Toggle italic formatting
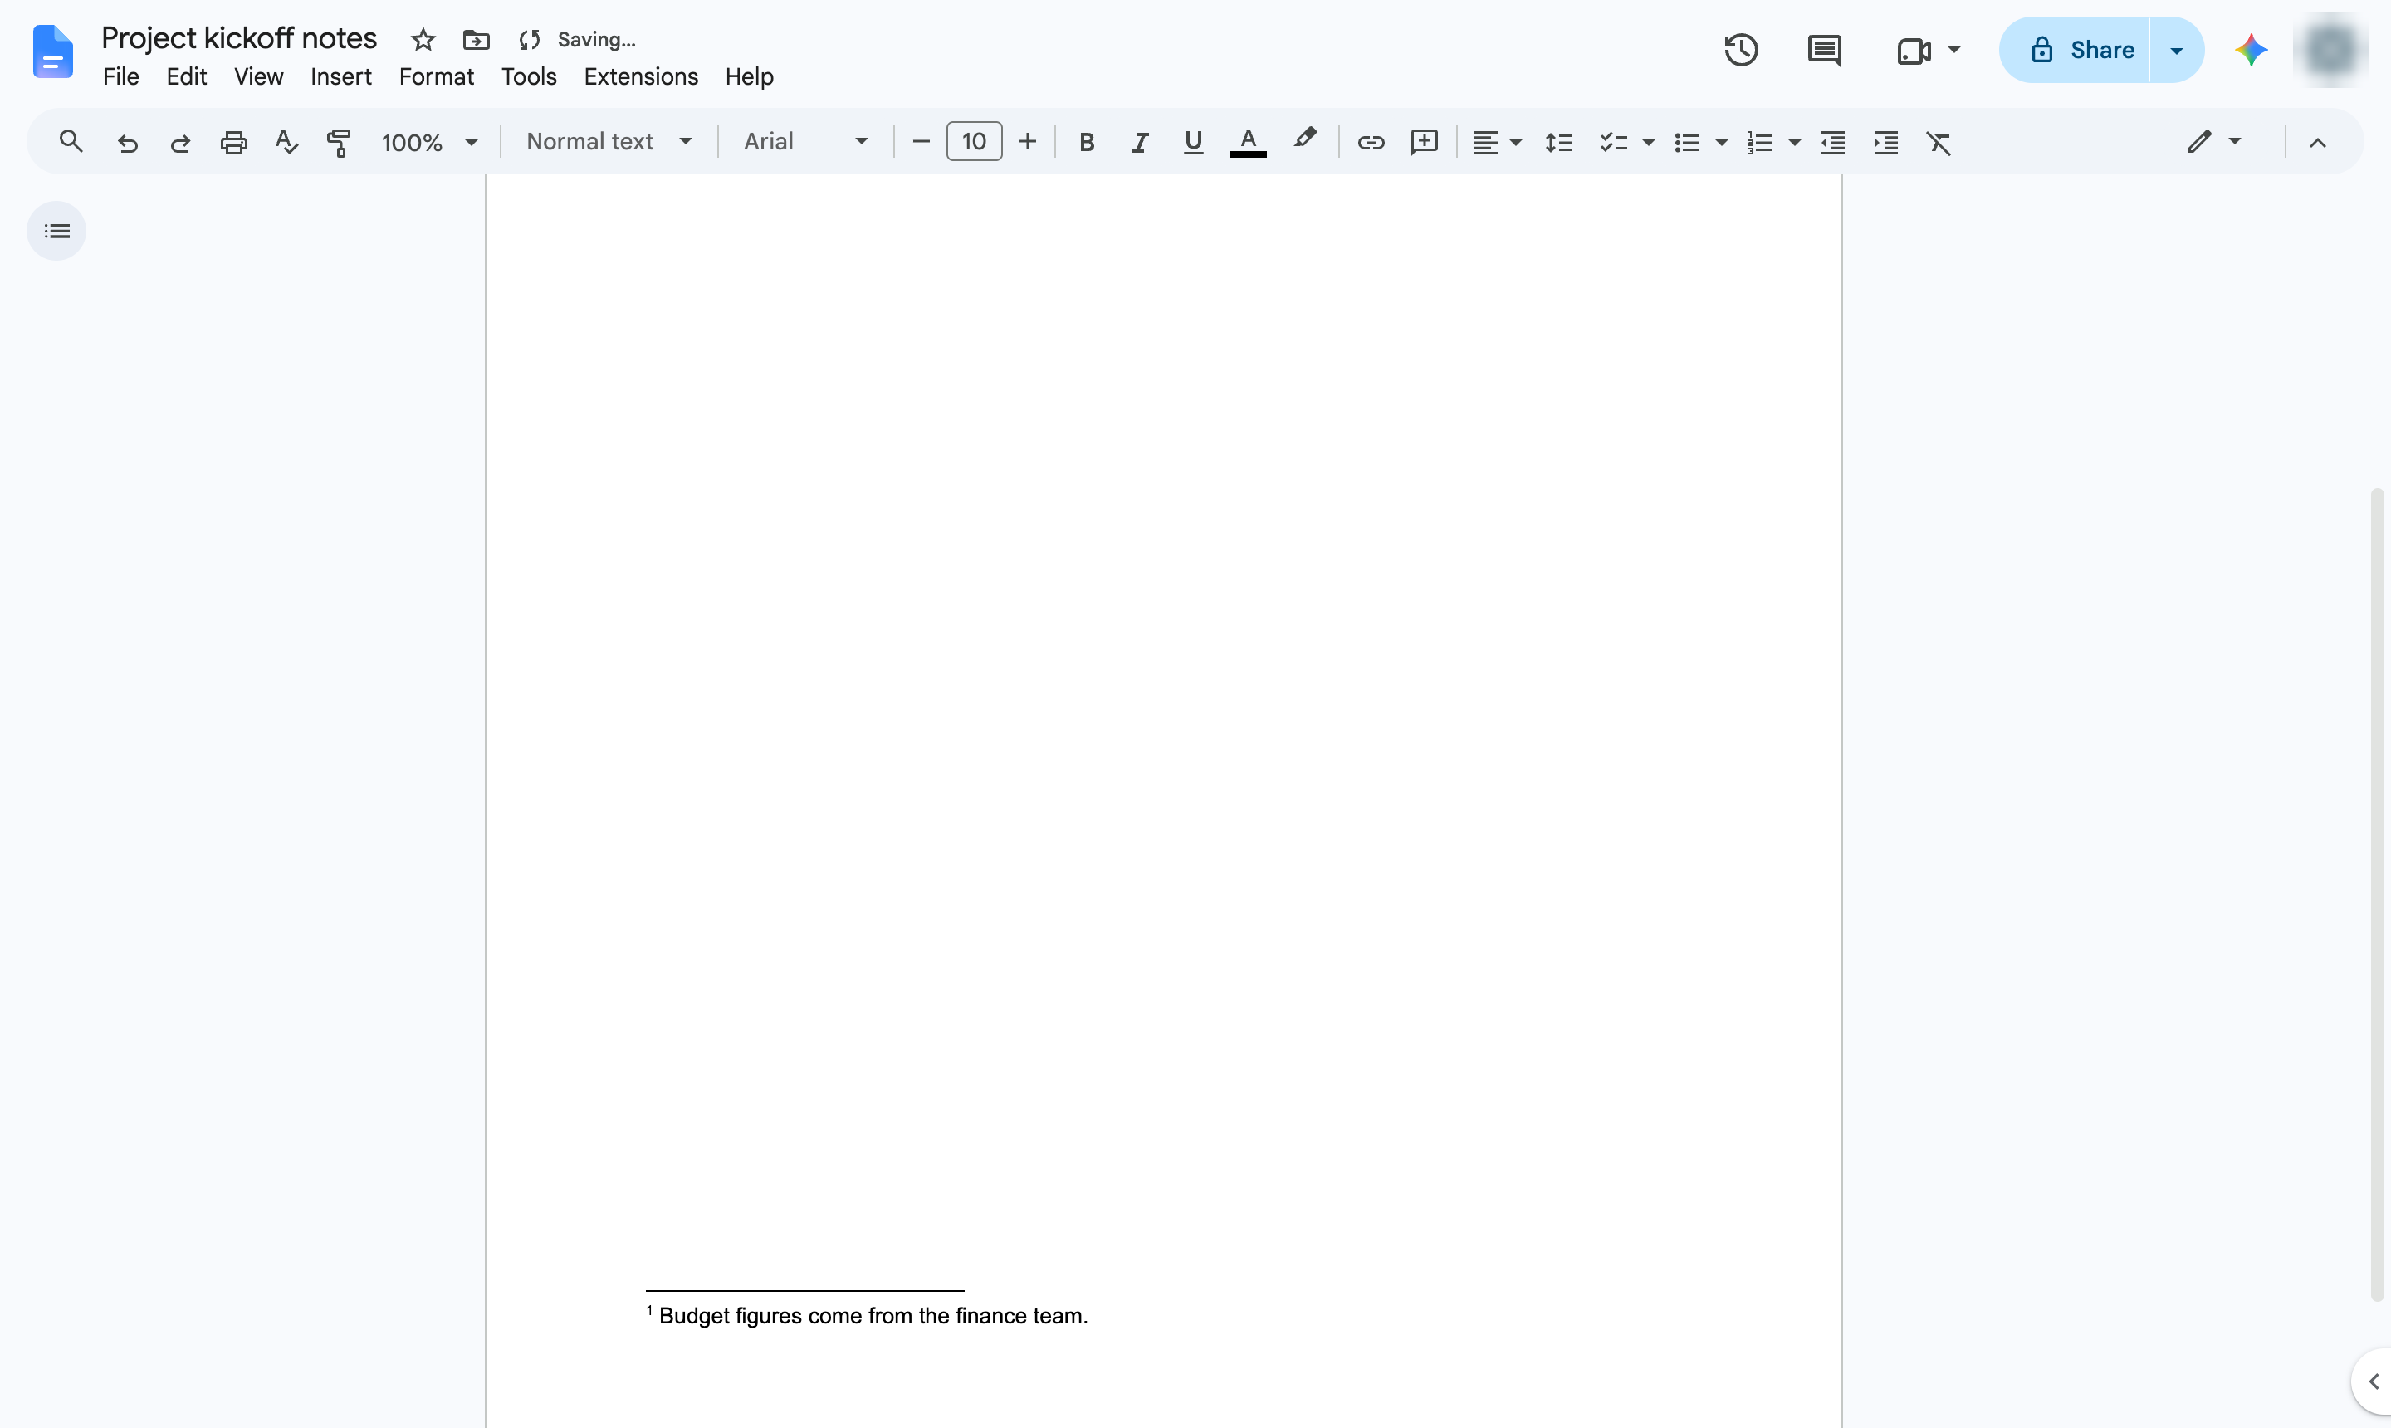2391x1428 pixels. (1140, 143)
